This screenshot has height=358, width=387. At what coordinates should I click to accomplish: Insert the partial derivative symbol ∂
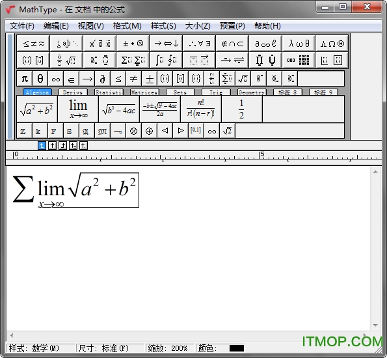coord(102,79)
